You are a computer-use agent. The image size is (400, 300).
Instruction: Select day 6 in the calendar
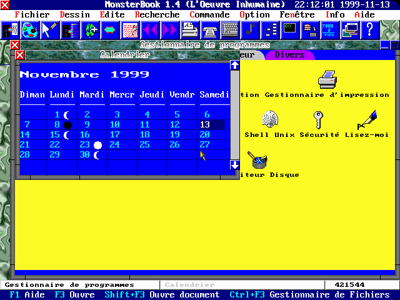(x=207, y=114)
